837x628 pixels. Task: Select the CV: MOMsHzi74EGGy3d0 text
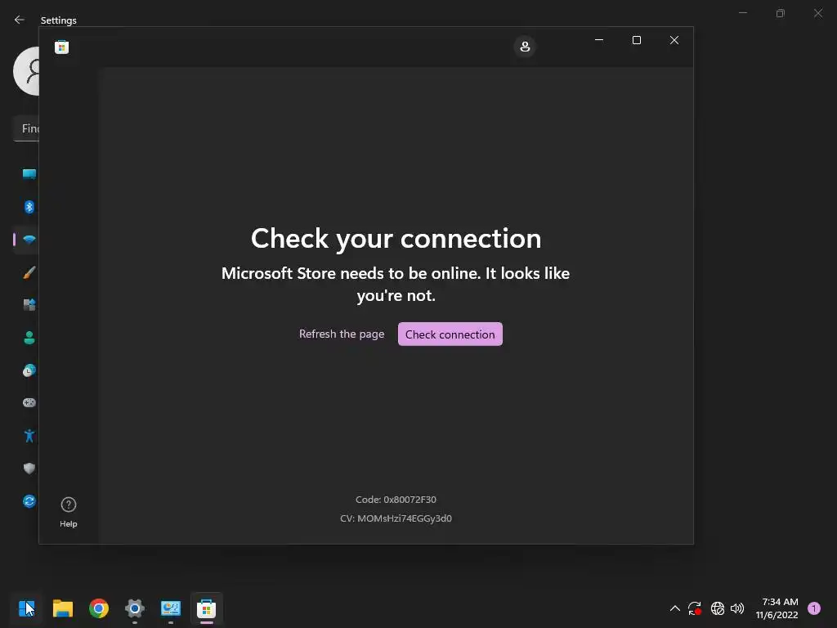396,518
